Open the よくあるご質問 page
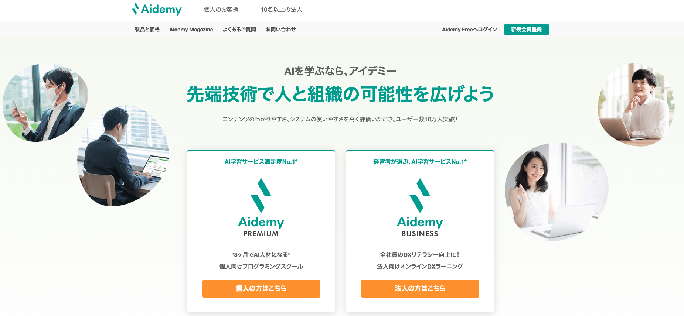 (x=239, y=30)
